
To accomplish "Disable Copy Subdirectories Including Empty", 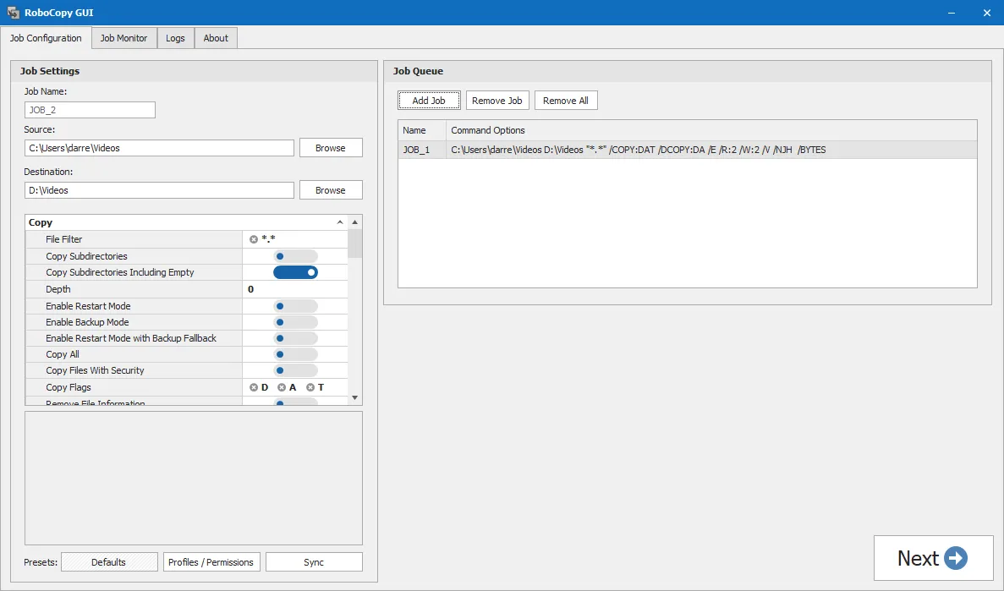I will click(x=295, y=272).
